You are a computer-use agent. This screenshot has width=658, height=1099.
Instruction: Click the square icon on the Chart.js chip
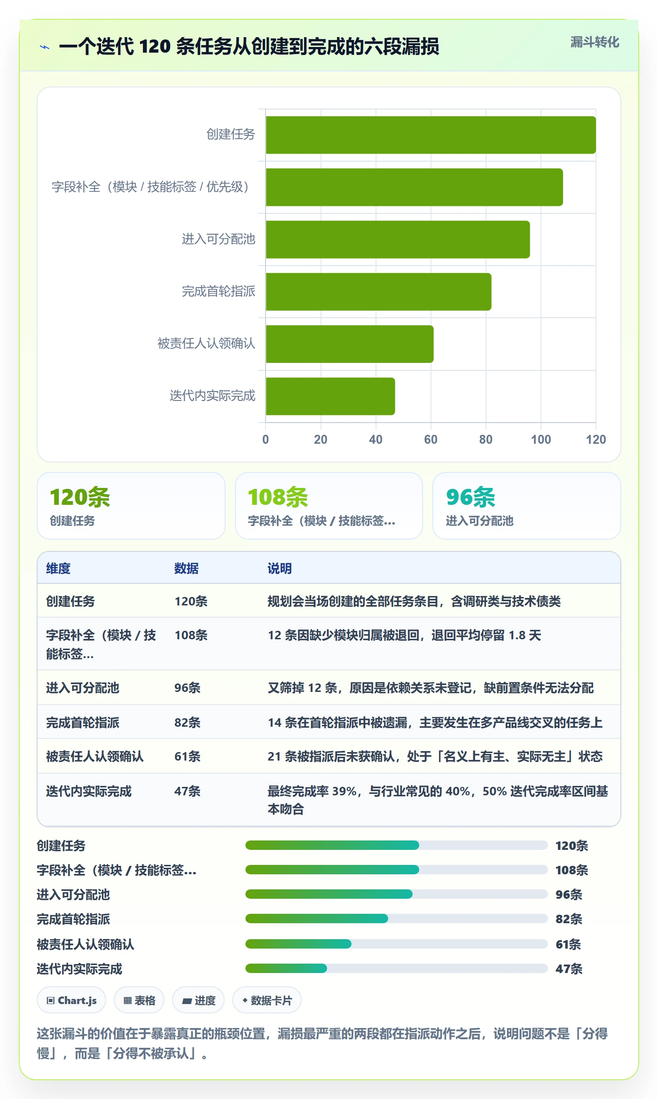click(50, 1000)
